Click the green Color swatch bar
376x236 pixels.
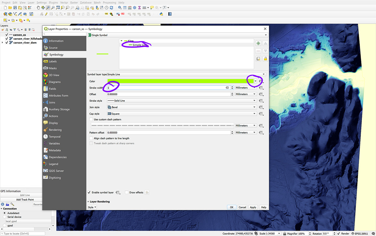point(180,81)
